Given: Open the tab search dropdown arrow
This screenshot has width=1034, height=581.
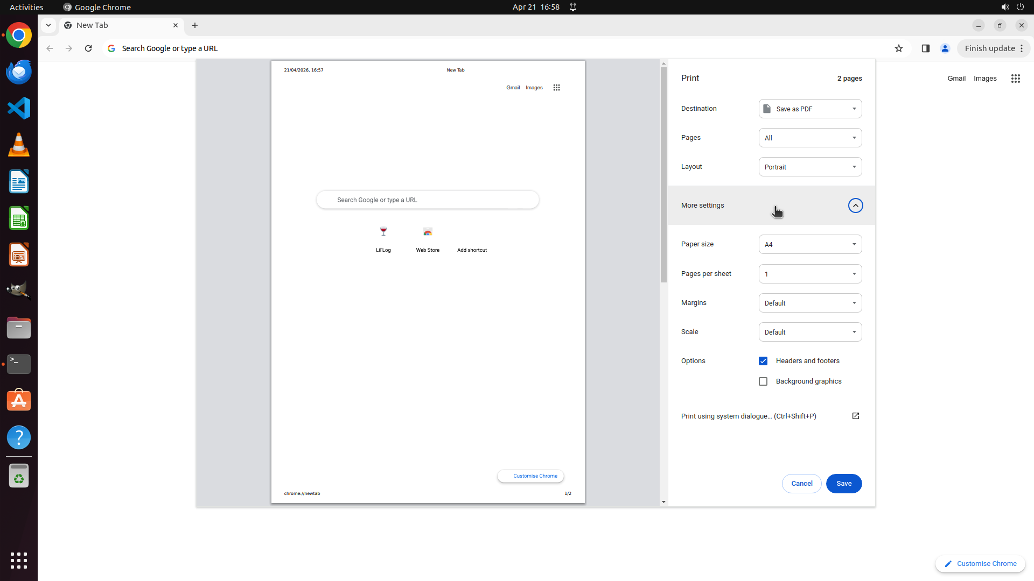Looking at the screenshot, I should pyautogui.click(x=48, y=25).
